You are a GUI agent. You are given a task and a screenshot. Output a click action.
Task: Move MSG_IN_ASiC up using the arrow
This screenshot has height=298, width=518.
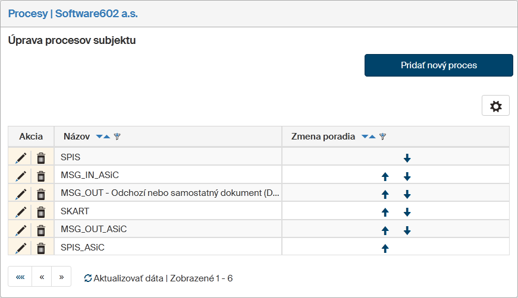(385, 176)
